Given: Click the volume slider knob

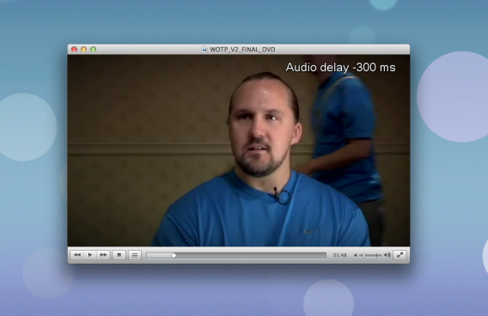Looking at the screenshot, I should 363,255.
